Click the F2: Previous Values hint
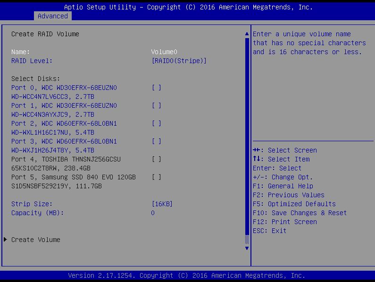This screenshot has height=282, width=375. tap(289, 195)
